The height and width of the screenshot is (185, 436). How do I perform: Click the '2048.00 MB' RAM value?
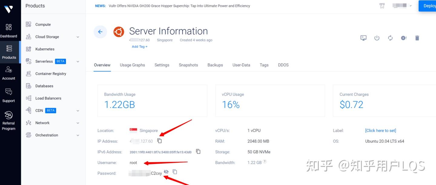coord(258,141)
